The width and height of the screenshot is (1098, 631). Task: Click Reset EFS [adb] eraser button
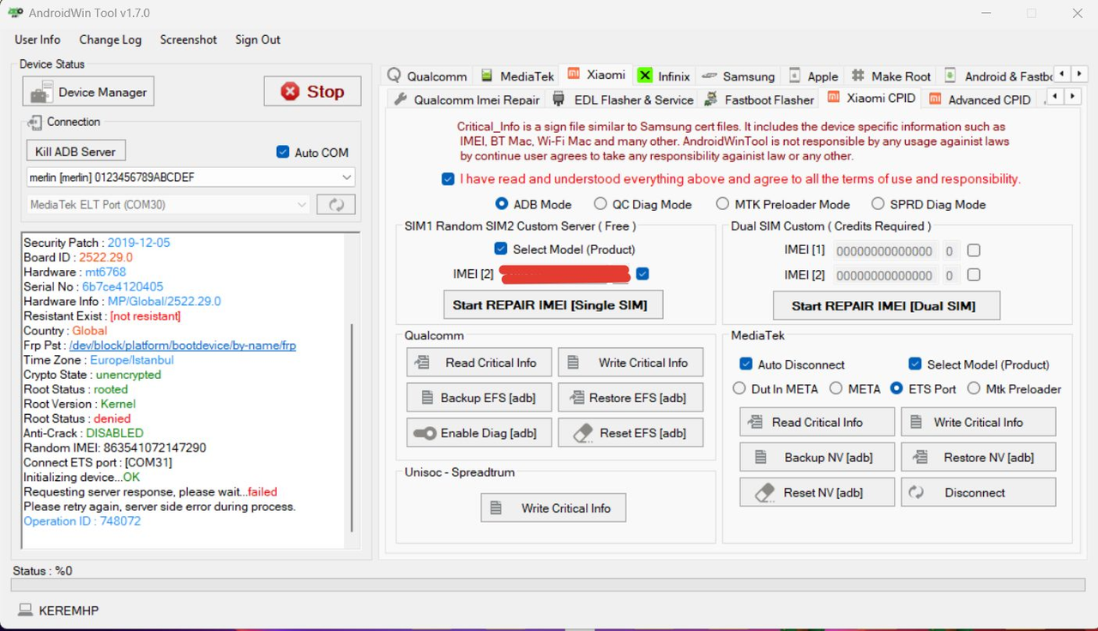630,433
